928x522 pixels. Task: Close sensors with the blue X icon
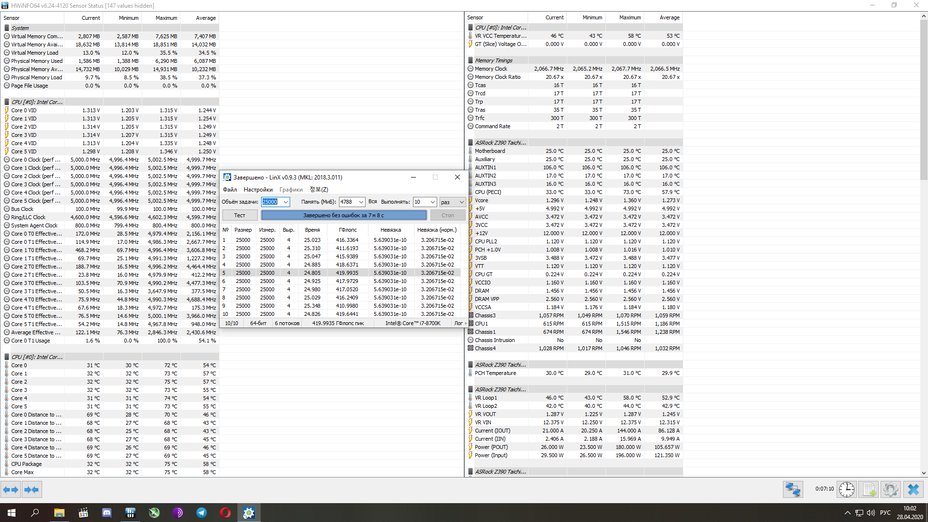(913, 490)
